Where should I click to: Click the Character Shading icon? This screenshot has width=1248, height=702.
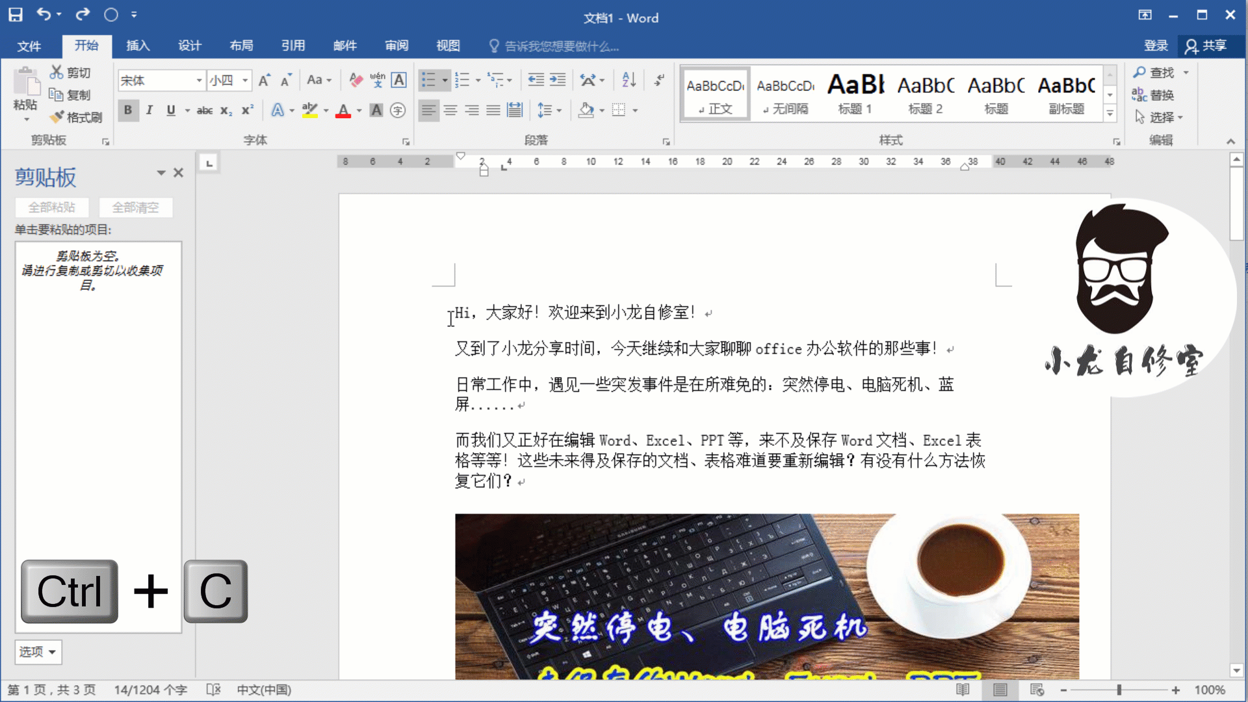pos(376,110)
